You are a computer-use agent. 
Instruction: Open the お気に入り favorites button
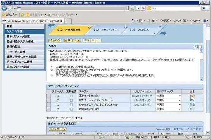(x=10, y=15)
